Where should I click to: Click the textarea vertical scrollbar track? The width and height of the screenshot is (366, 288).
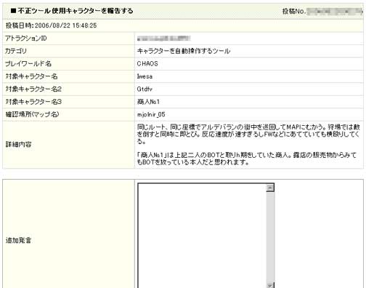pos(270,237)
